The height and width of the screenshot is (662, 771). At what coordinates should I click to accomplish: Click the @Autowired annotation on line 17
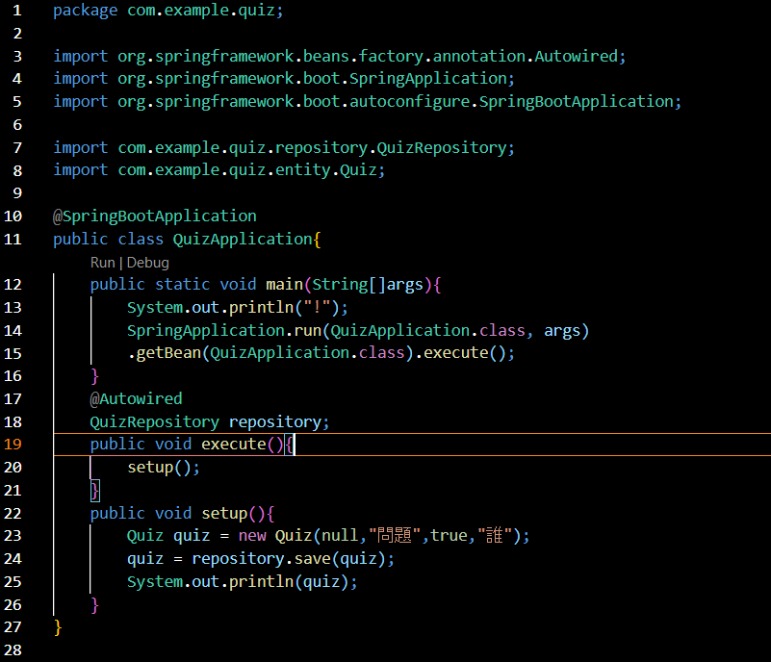click(x=135, y=398)
